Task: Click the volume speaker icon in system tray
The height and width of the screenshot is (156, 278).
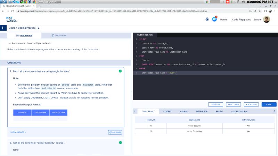Action: pos(243,2)
